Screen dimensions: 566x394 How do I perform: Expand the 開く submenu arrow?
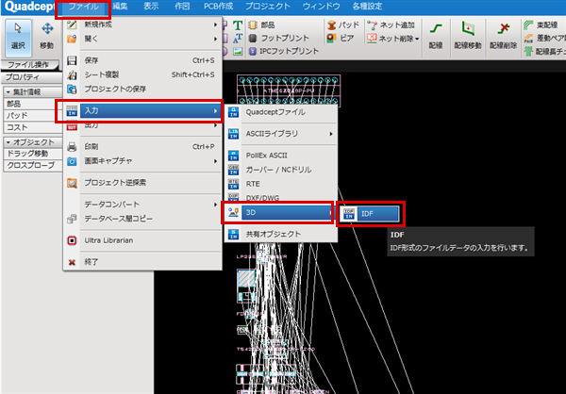point(215,39)
